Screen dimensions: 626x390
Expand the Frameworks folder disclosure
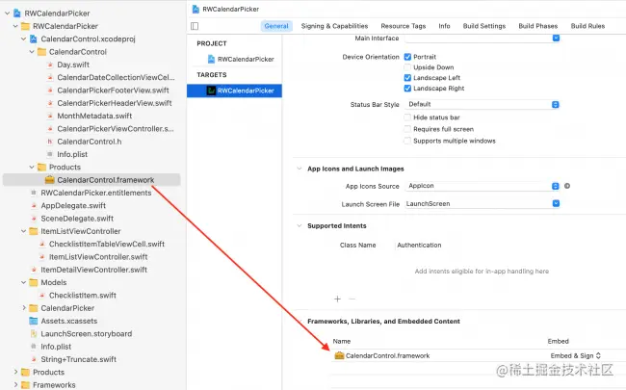(x=15, y=385)
